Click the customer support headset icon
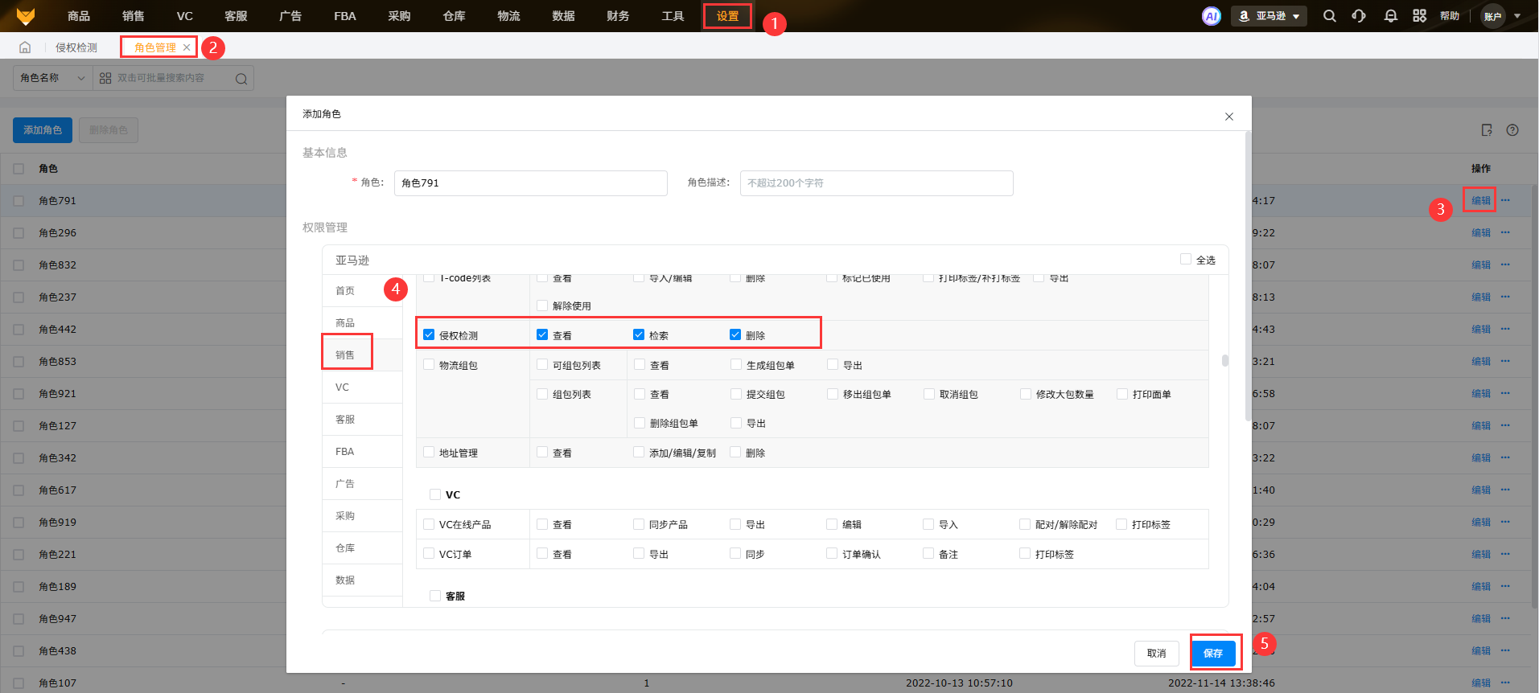The image size is (1539, 693). pos(1359,16)
